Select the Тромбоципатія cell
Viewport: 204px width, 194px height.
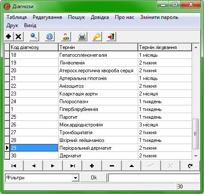(98, 132)
